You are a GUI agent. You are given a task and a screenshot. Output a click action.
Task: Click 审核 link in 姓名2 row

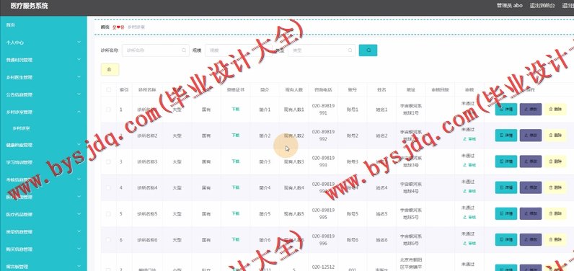[x=469, y=139]
